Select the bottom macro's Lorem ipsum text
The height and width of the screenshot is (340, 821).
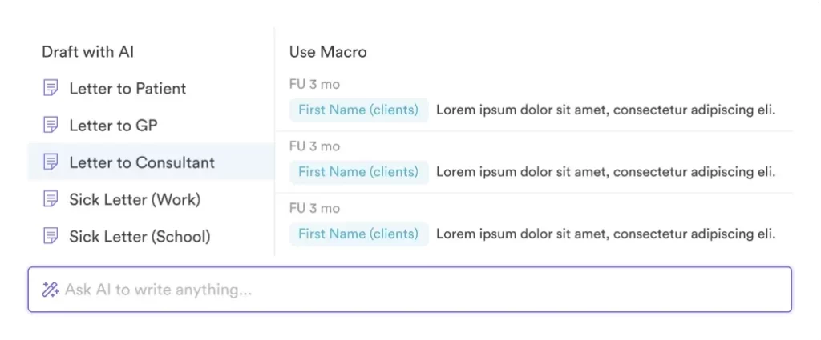pos(605,234)
